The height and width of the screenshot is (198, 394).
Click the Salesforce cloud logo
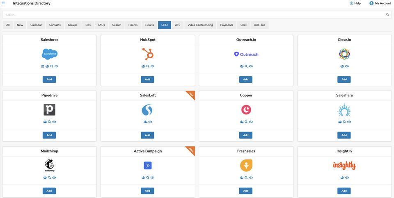tap(50, 54)
